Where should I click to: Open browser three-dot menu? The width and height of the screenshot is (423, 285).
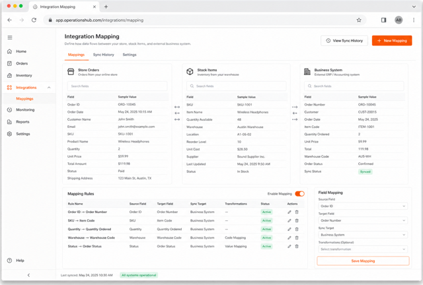click(x=414, y=20)
